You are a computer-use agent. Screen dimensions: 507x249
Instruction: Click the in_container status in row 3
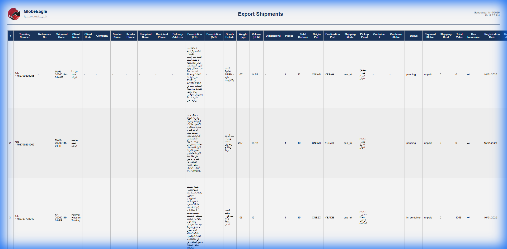click(x=413, y=218)
